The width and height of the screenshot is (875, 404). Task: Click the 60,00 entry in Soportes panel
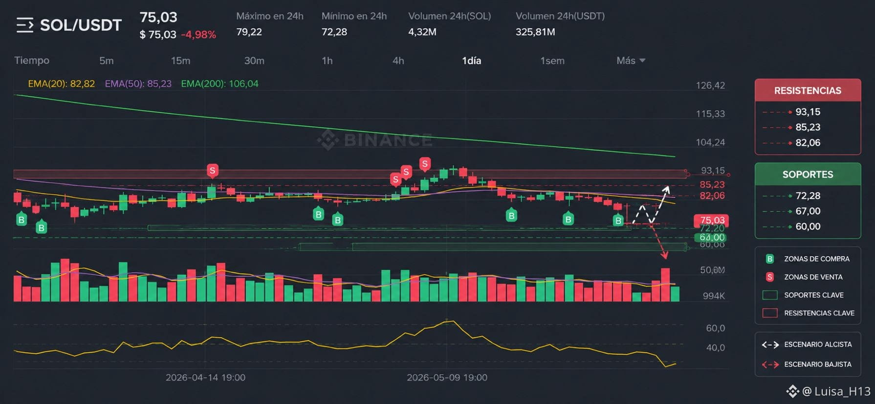808,226
